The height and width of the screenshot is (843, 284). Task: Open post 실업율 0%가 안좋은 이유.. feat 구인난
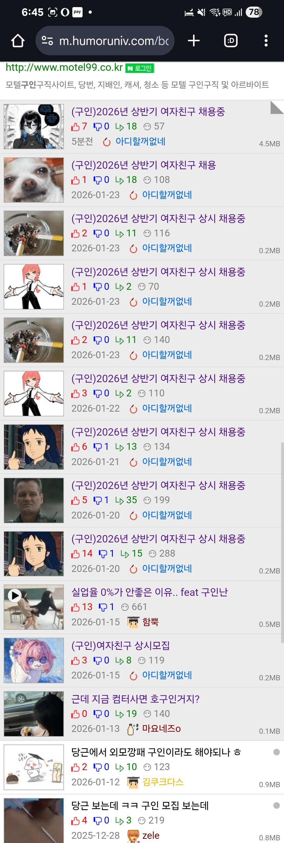click(150, 592)
